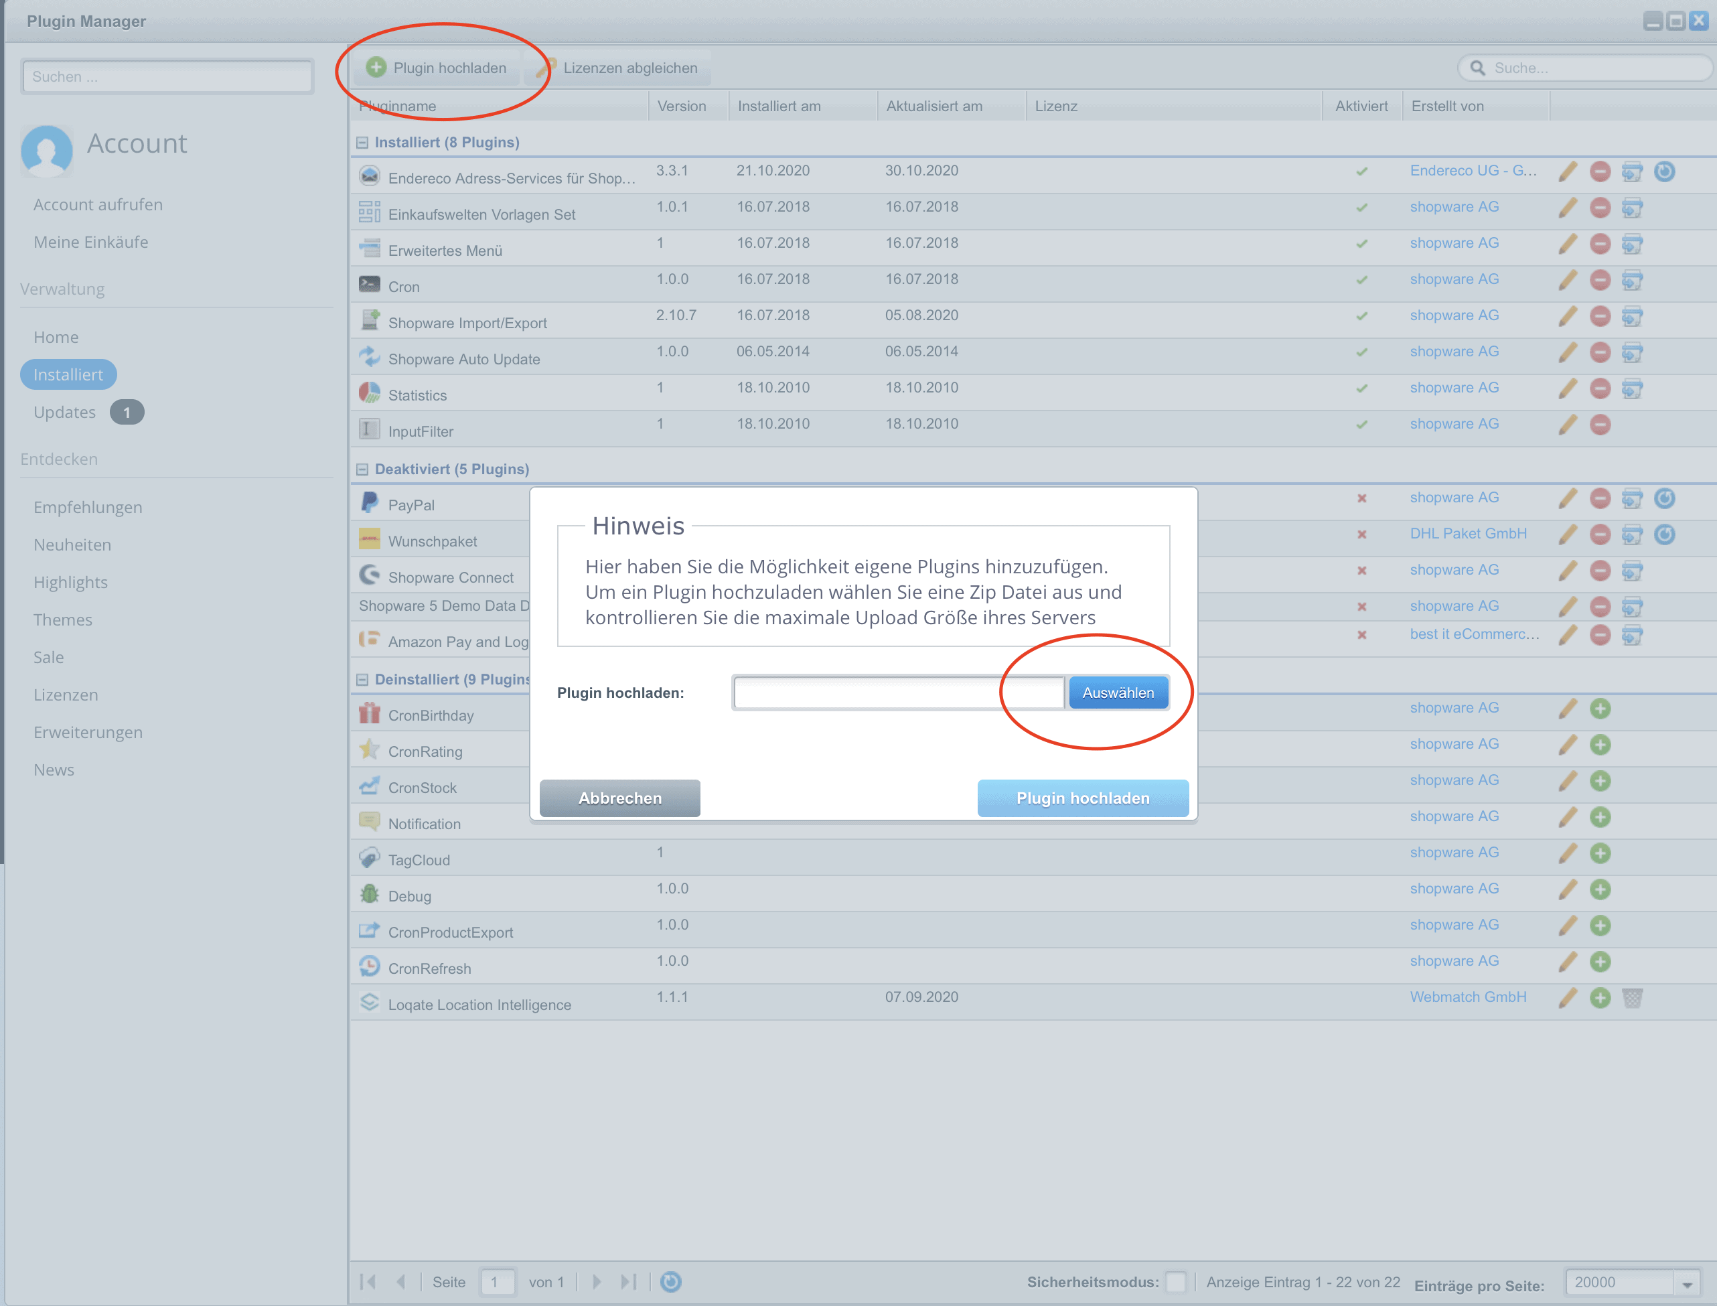
Task: Click the red deactivate icon for Statistics
Action: pyautogui.click(x=1600, y=388)
